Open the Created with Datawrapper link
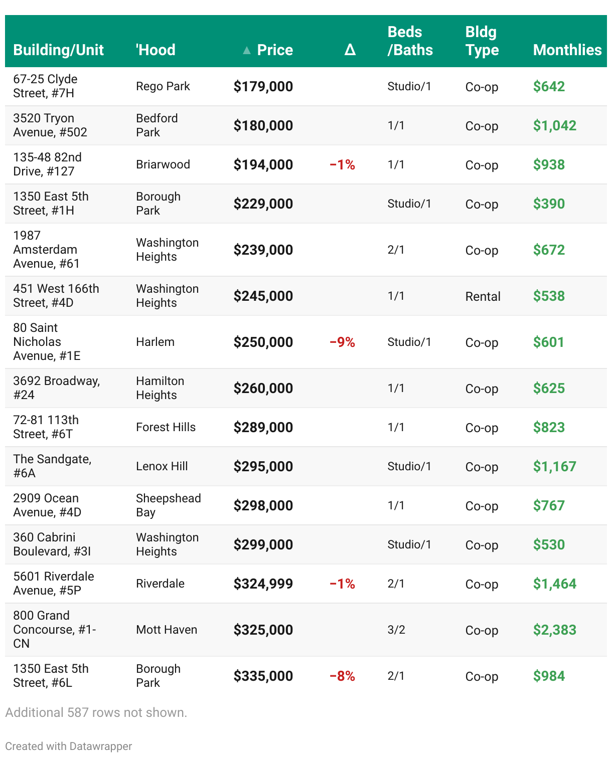Viewport: 612px width, 758px height. tap(69, 746)
